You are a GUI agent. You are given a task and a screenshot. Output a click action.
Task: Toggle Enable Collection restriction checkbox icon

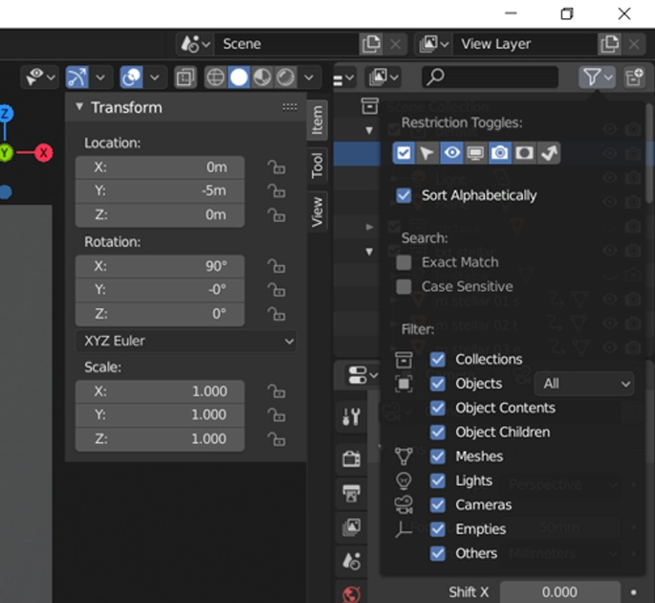[x=404, y=153]
